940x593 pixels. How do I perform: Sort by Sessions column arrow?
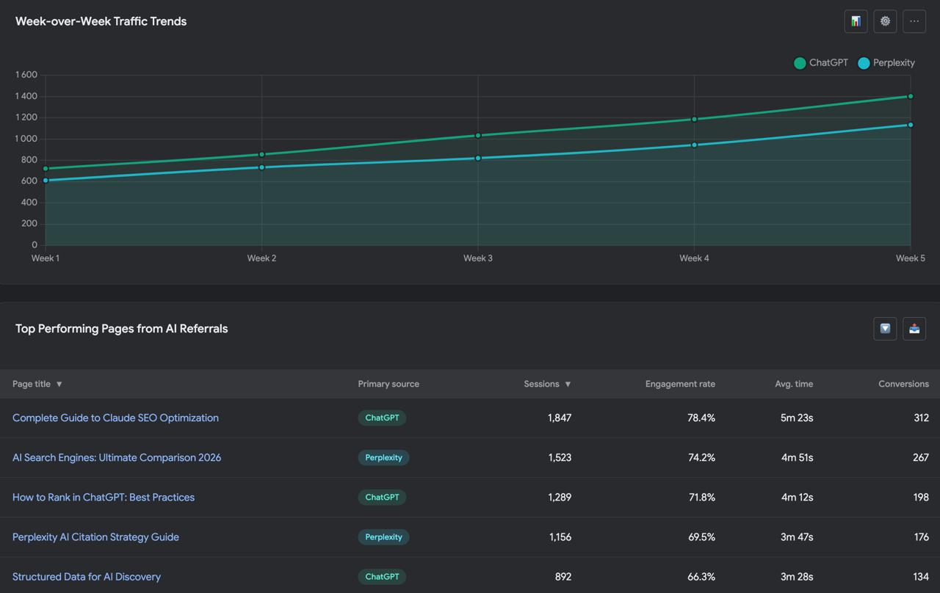568,384
